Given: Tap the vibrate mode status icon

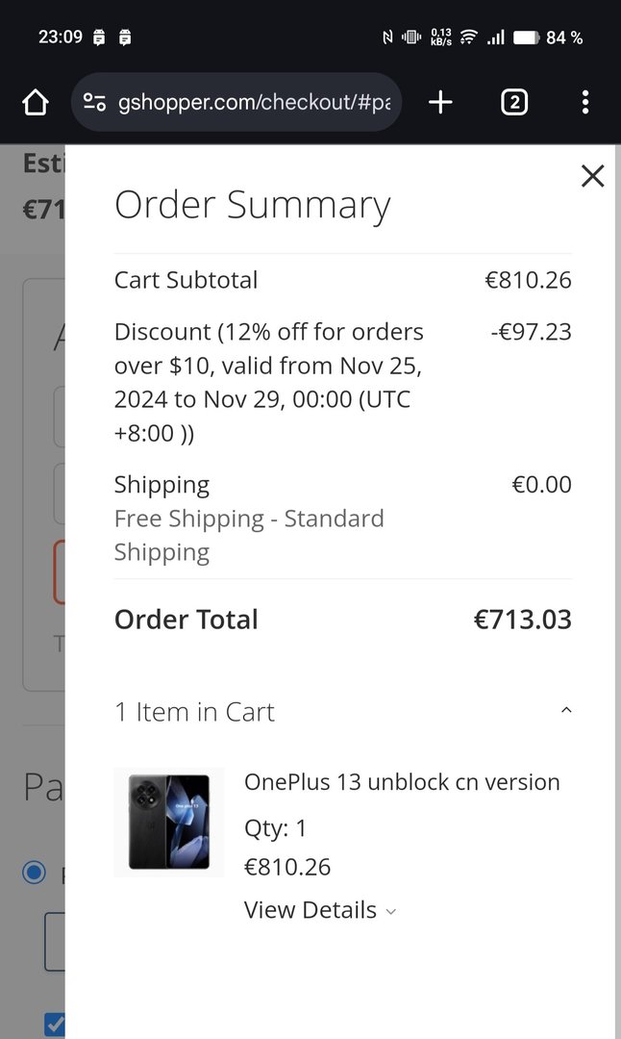Looking at the screenshot, I should pos(411,38).
